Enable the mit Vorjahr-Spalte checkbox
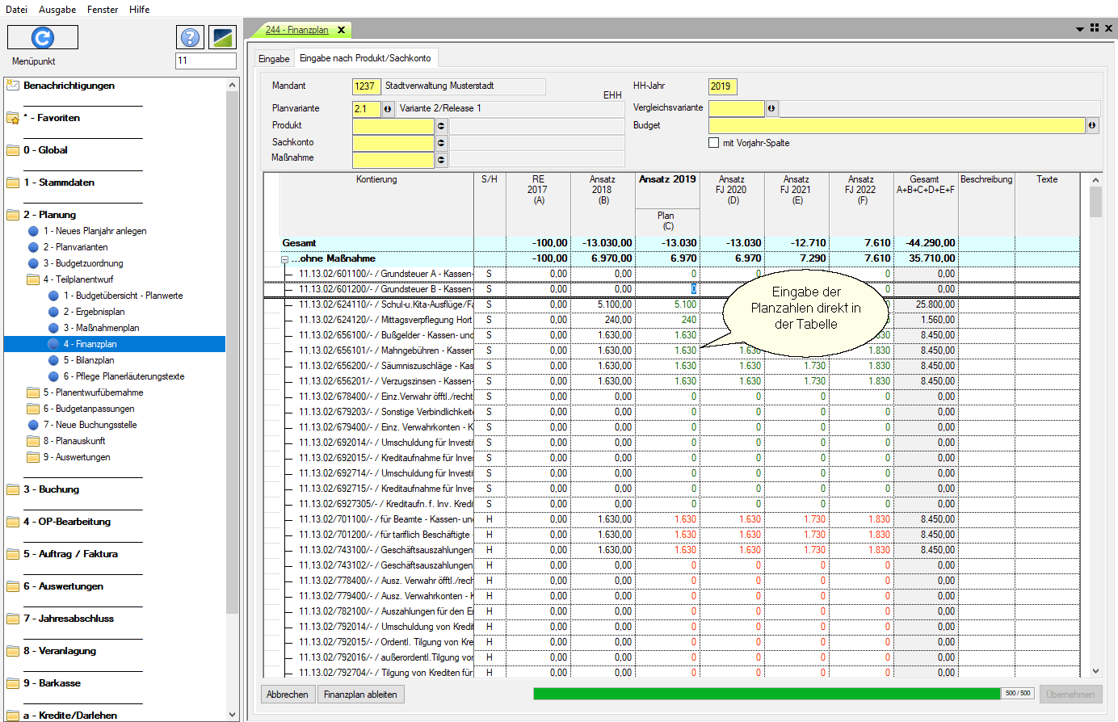This screenshot has height=722, width=1118. 713,143
